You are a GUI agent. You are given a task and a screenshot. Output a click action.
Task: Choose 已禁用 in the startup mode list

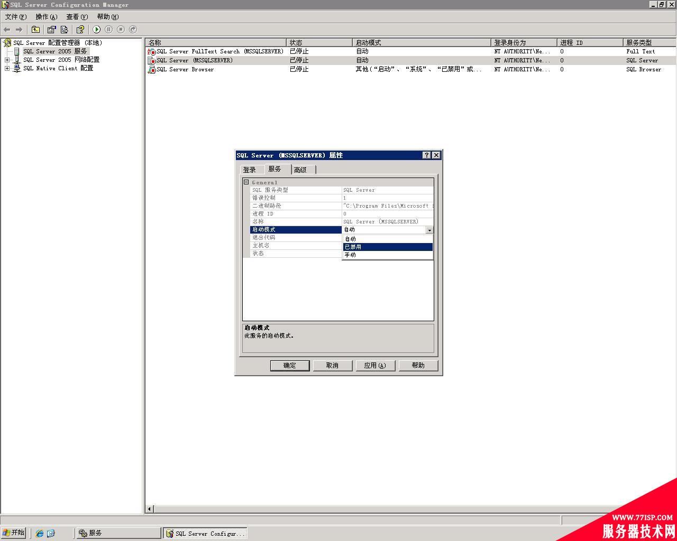(x=388, y=247)
